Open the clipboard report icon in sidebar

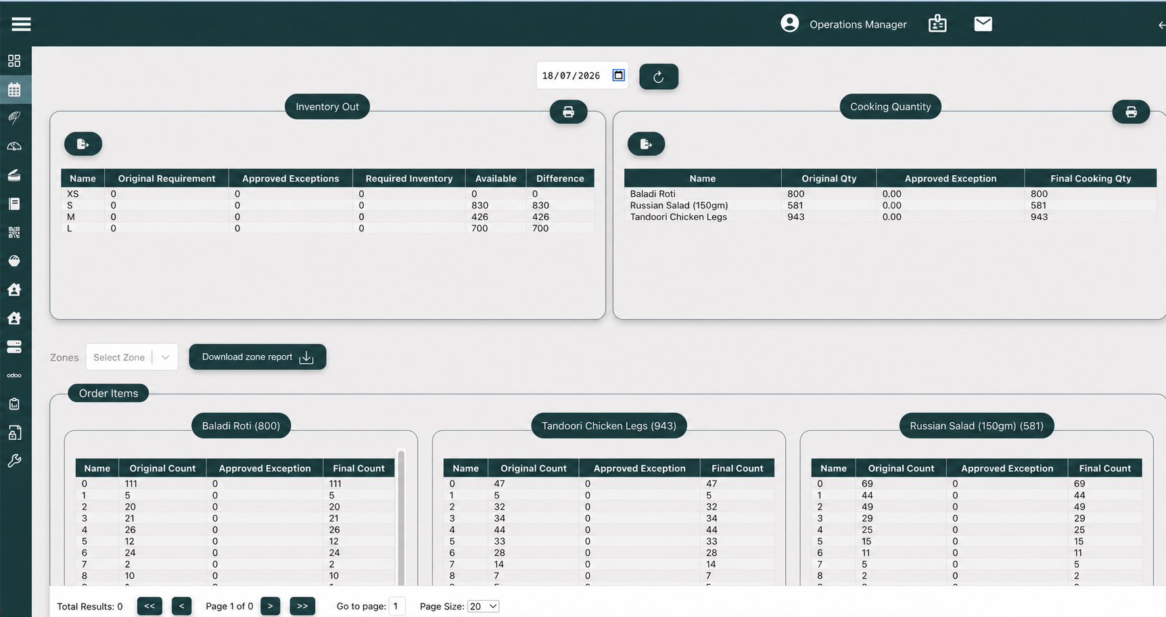point(14,404)
